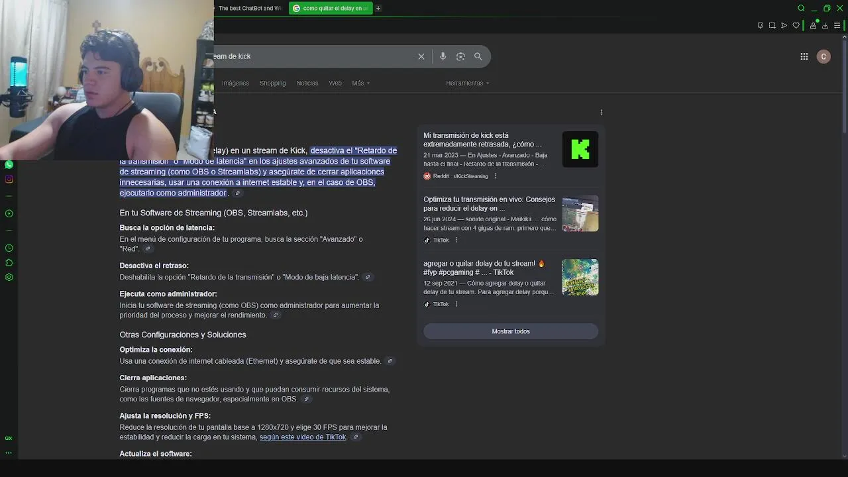Image resolution: width=848 pixels, height=477 pixels.
Task: Switch to the Imágenes results tab
Action: pyautogui.click(x=235, y=83)
